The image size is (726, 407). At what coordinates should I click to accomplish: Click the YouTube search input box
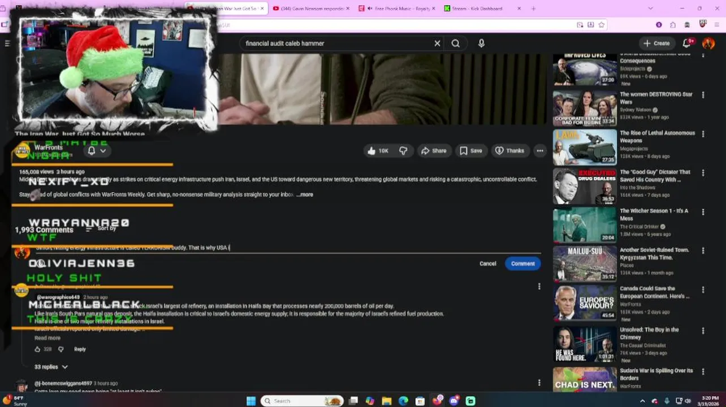click(337, 44)
